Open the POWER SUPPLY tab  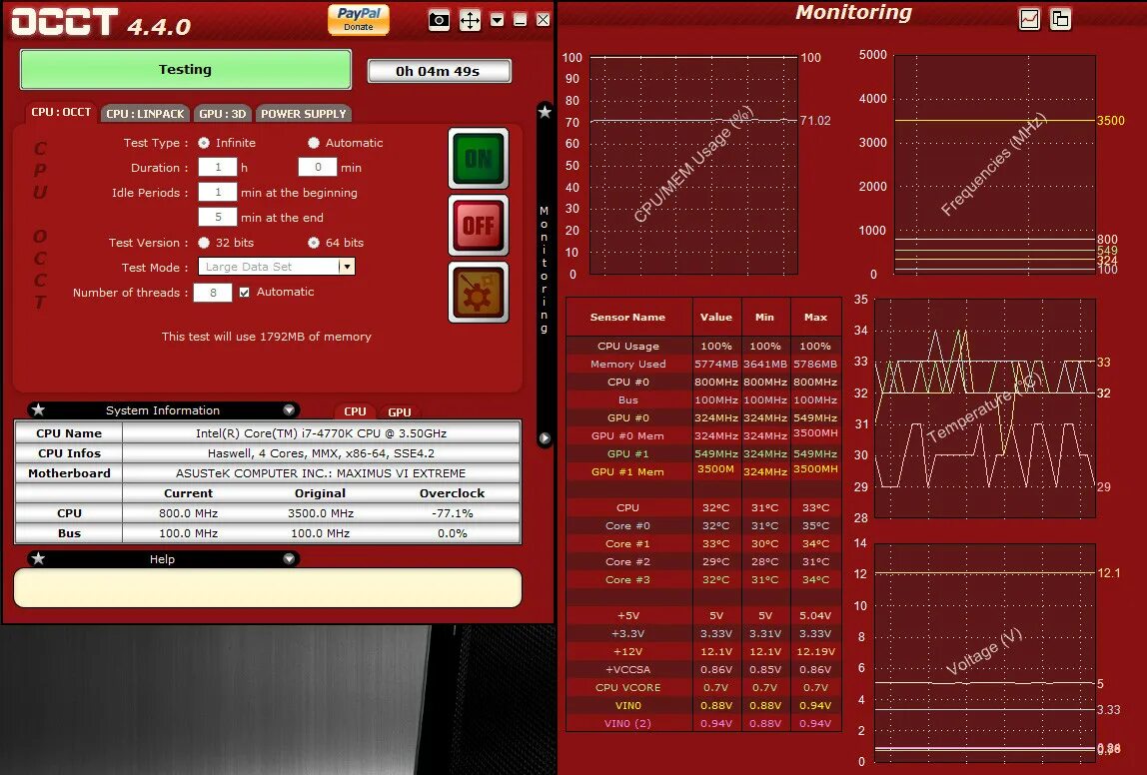[x=304, y=113]
